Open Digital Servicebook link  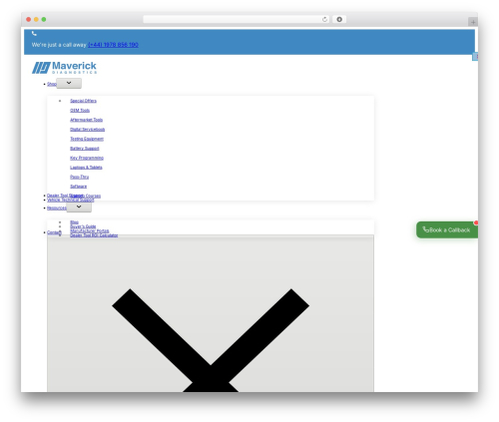[87, 130]
